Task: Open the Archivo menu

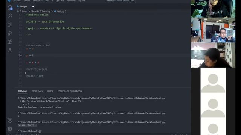Action: pos(17,1)
